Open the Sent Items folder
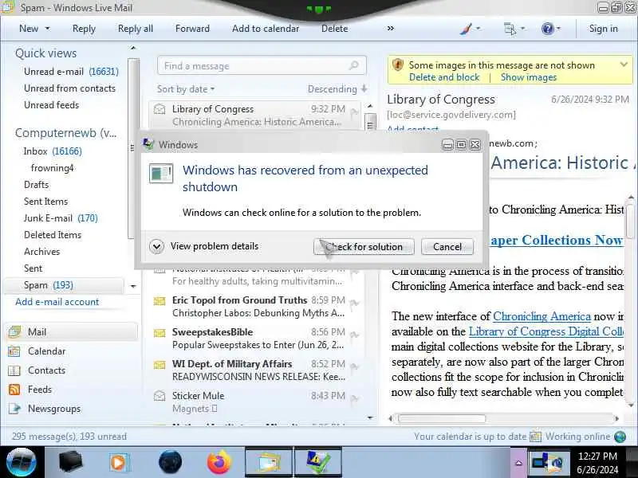 click(x=45, y=202)
